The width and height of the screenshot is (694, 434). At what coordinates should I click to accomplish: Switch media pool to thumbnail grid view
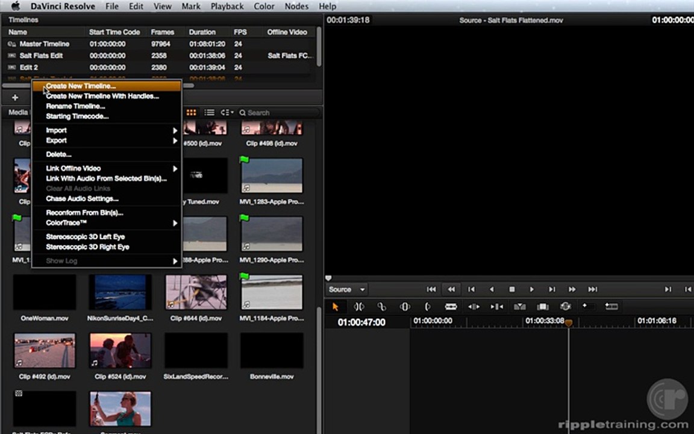click(191, 113)
